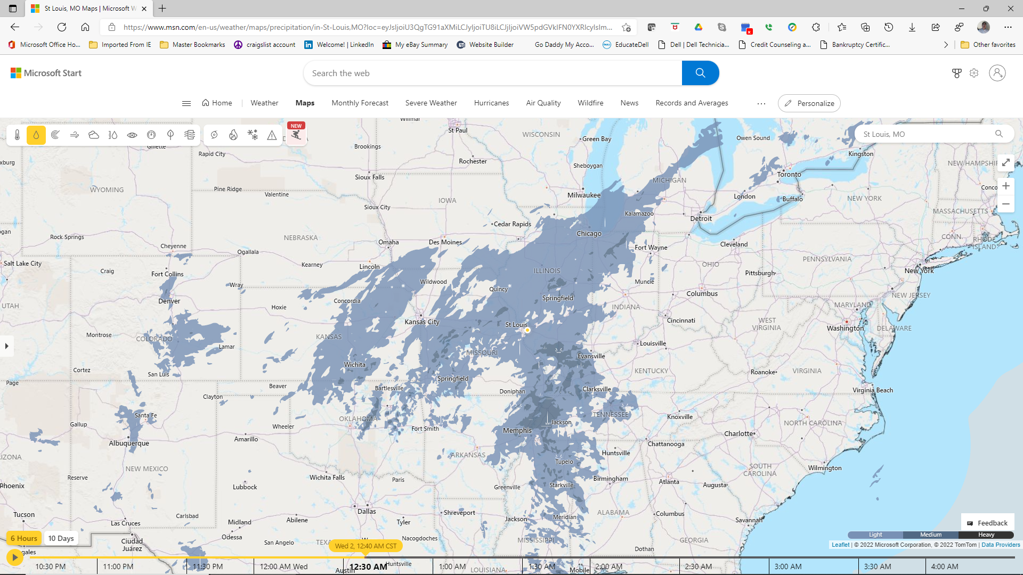Open the Severe weather alerts layer
This screenshot has height=575, width=1023.
[x=272, y=135]
